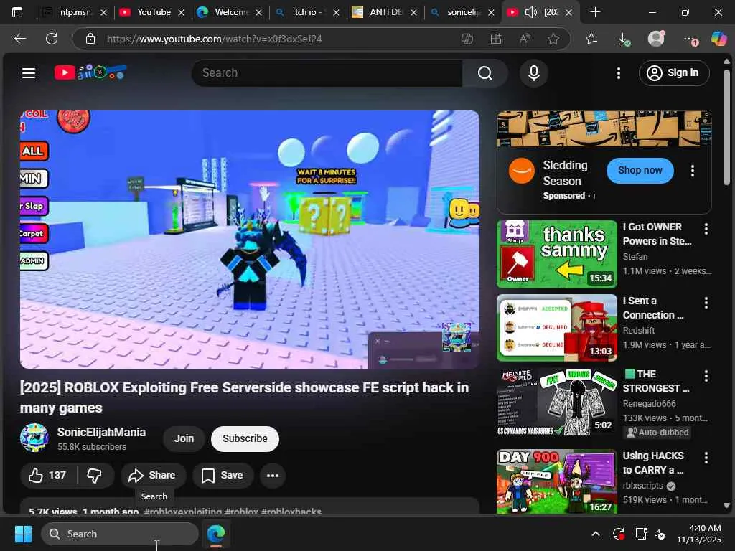The image size is (735, 551).
Task: Click the YouTube search magnifier button
Action: (485, 73)
